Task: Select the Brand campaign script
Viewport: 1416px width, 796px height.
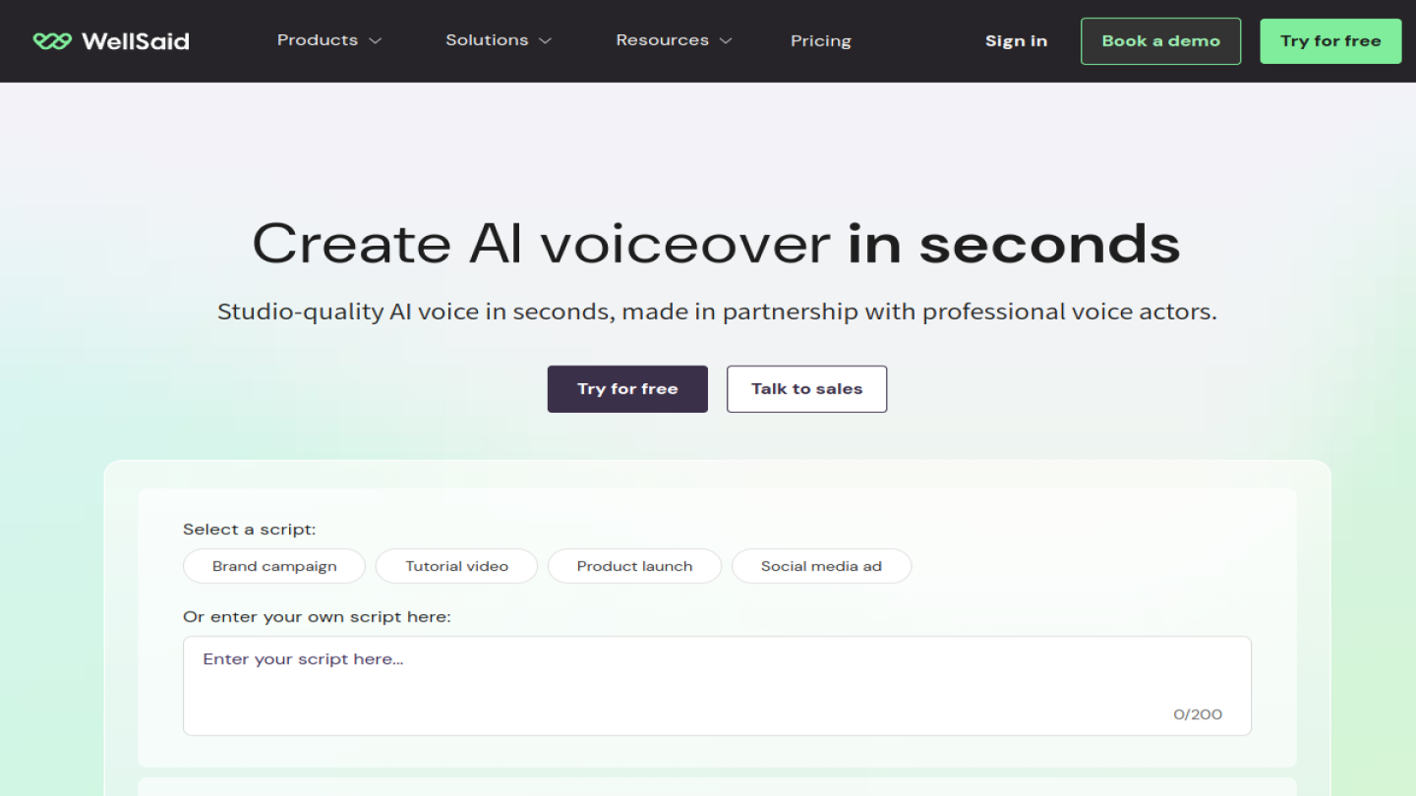Action: click(274, 566)
